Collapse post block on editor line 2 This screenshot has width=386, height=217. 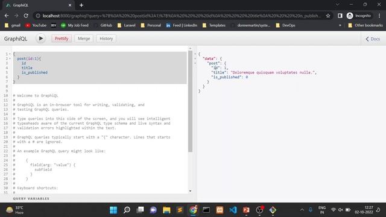point(10,58)
